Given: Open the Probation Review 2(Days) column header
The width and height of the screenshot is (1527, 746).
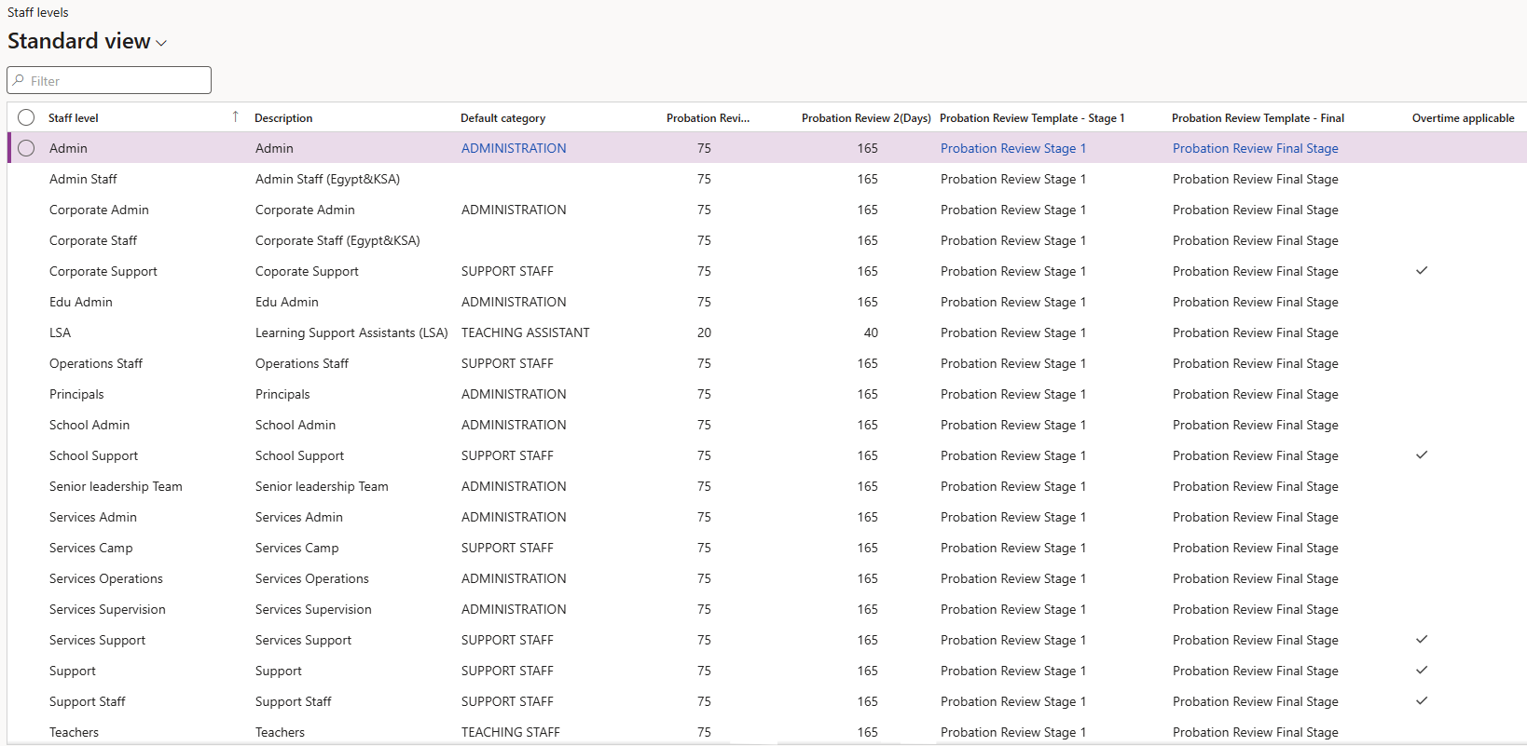Looking at the screenshot, I should (866, 118).
